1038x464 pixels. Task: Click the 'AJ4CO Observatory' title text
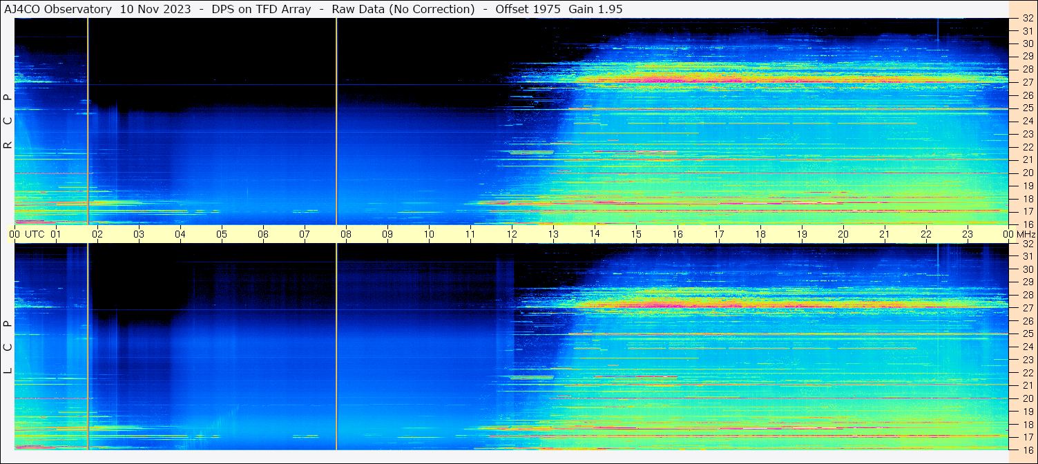click(58, 9)
